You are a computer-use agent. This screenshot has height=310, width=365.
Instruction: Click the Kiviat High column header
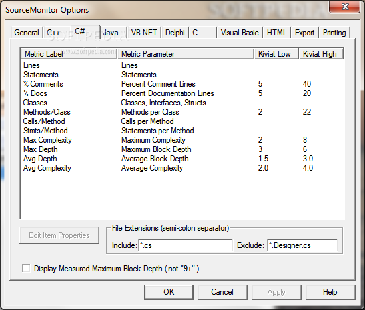click(321, 54)
